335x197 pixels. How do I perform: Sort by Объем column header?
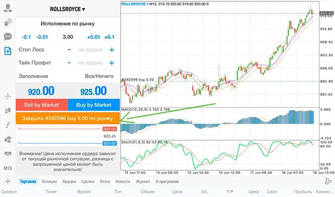[147, 192]
